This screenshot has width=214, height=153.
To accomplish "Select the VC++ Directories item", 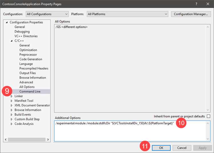I will [x=26, y=36].
